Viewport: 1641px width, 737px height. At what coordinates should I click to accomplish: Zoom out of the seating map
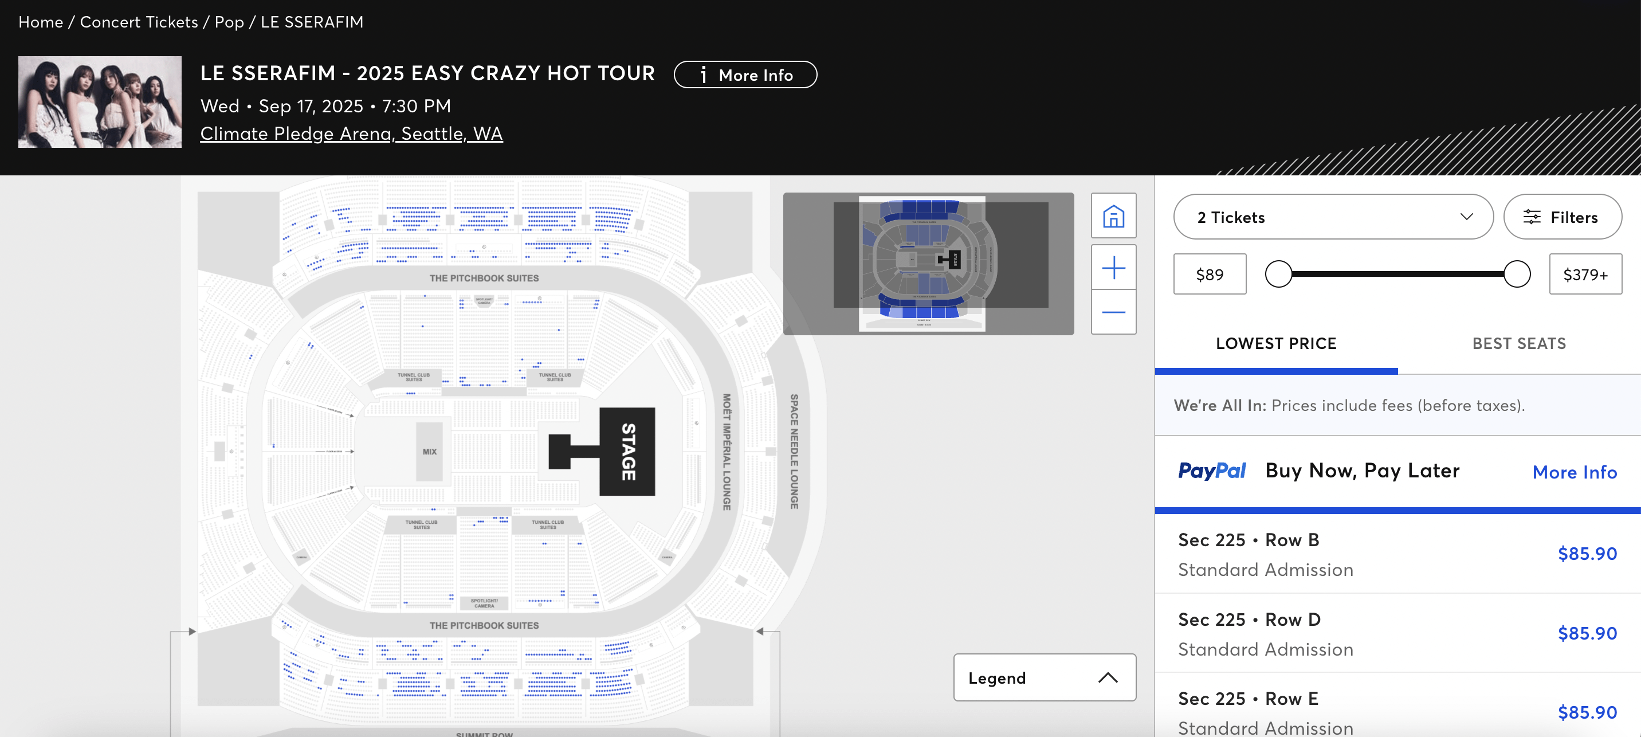tap(1113, 312)
